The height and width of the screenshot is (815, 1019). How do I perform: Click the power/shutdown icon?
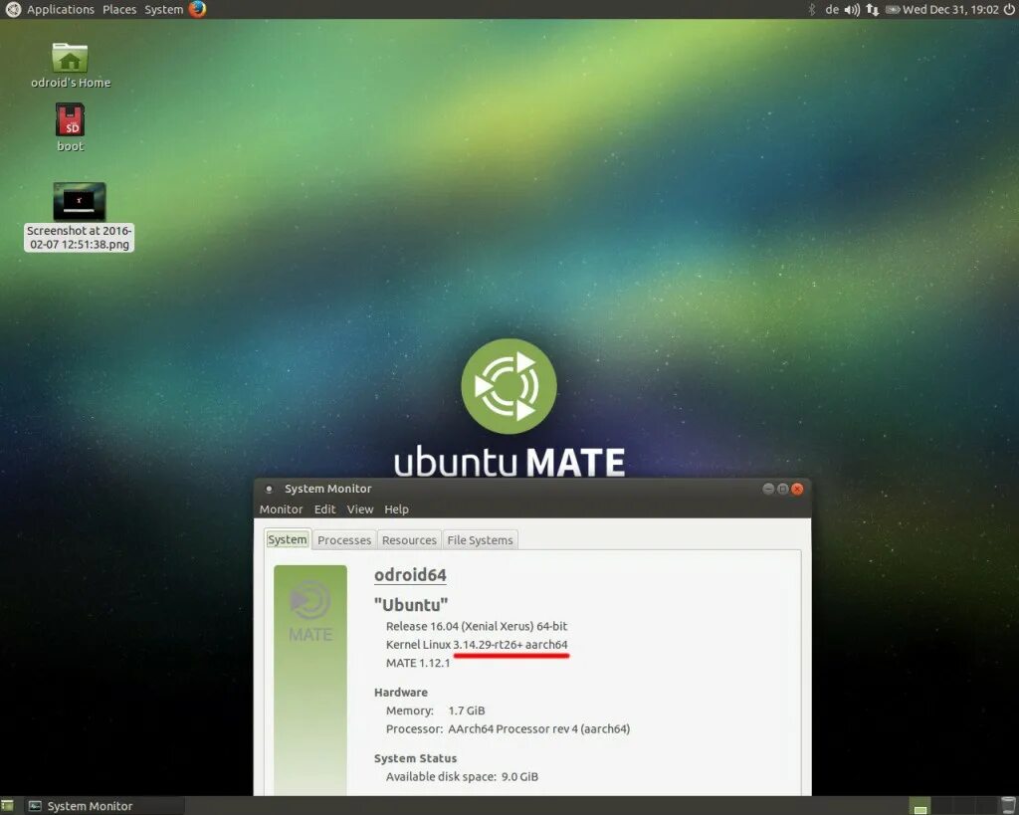[1009, 9]
